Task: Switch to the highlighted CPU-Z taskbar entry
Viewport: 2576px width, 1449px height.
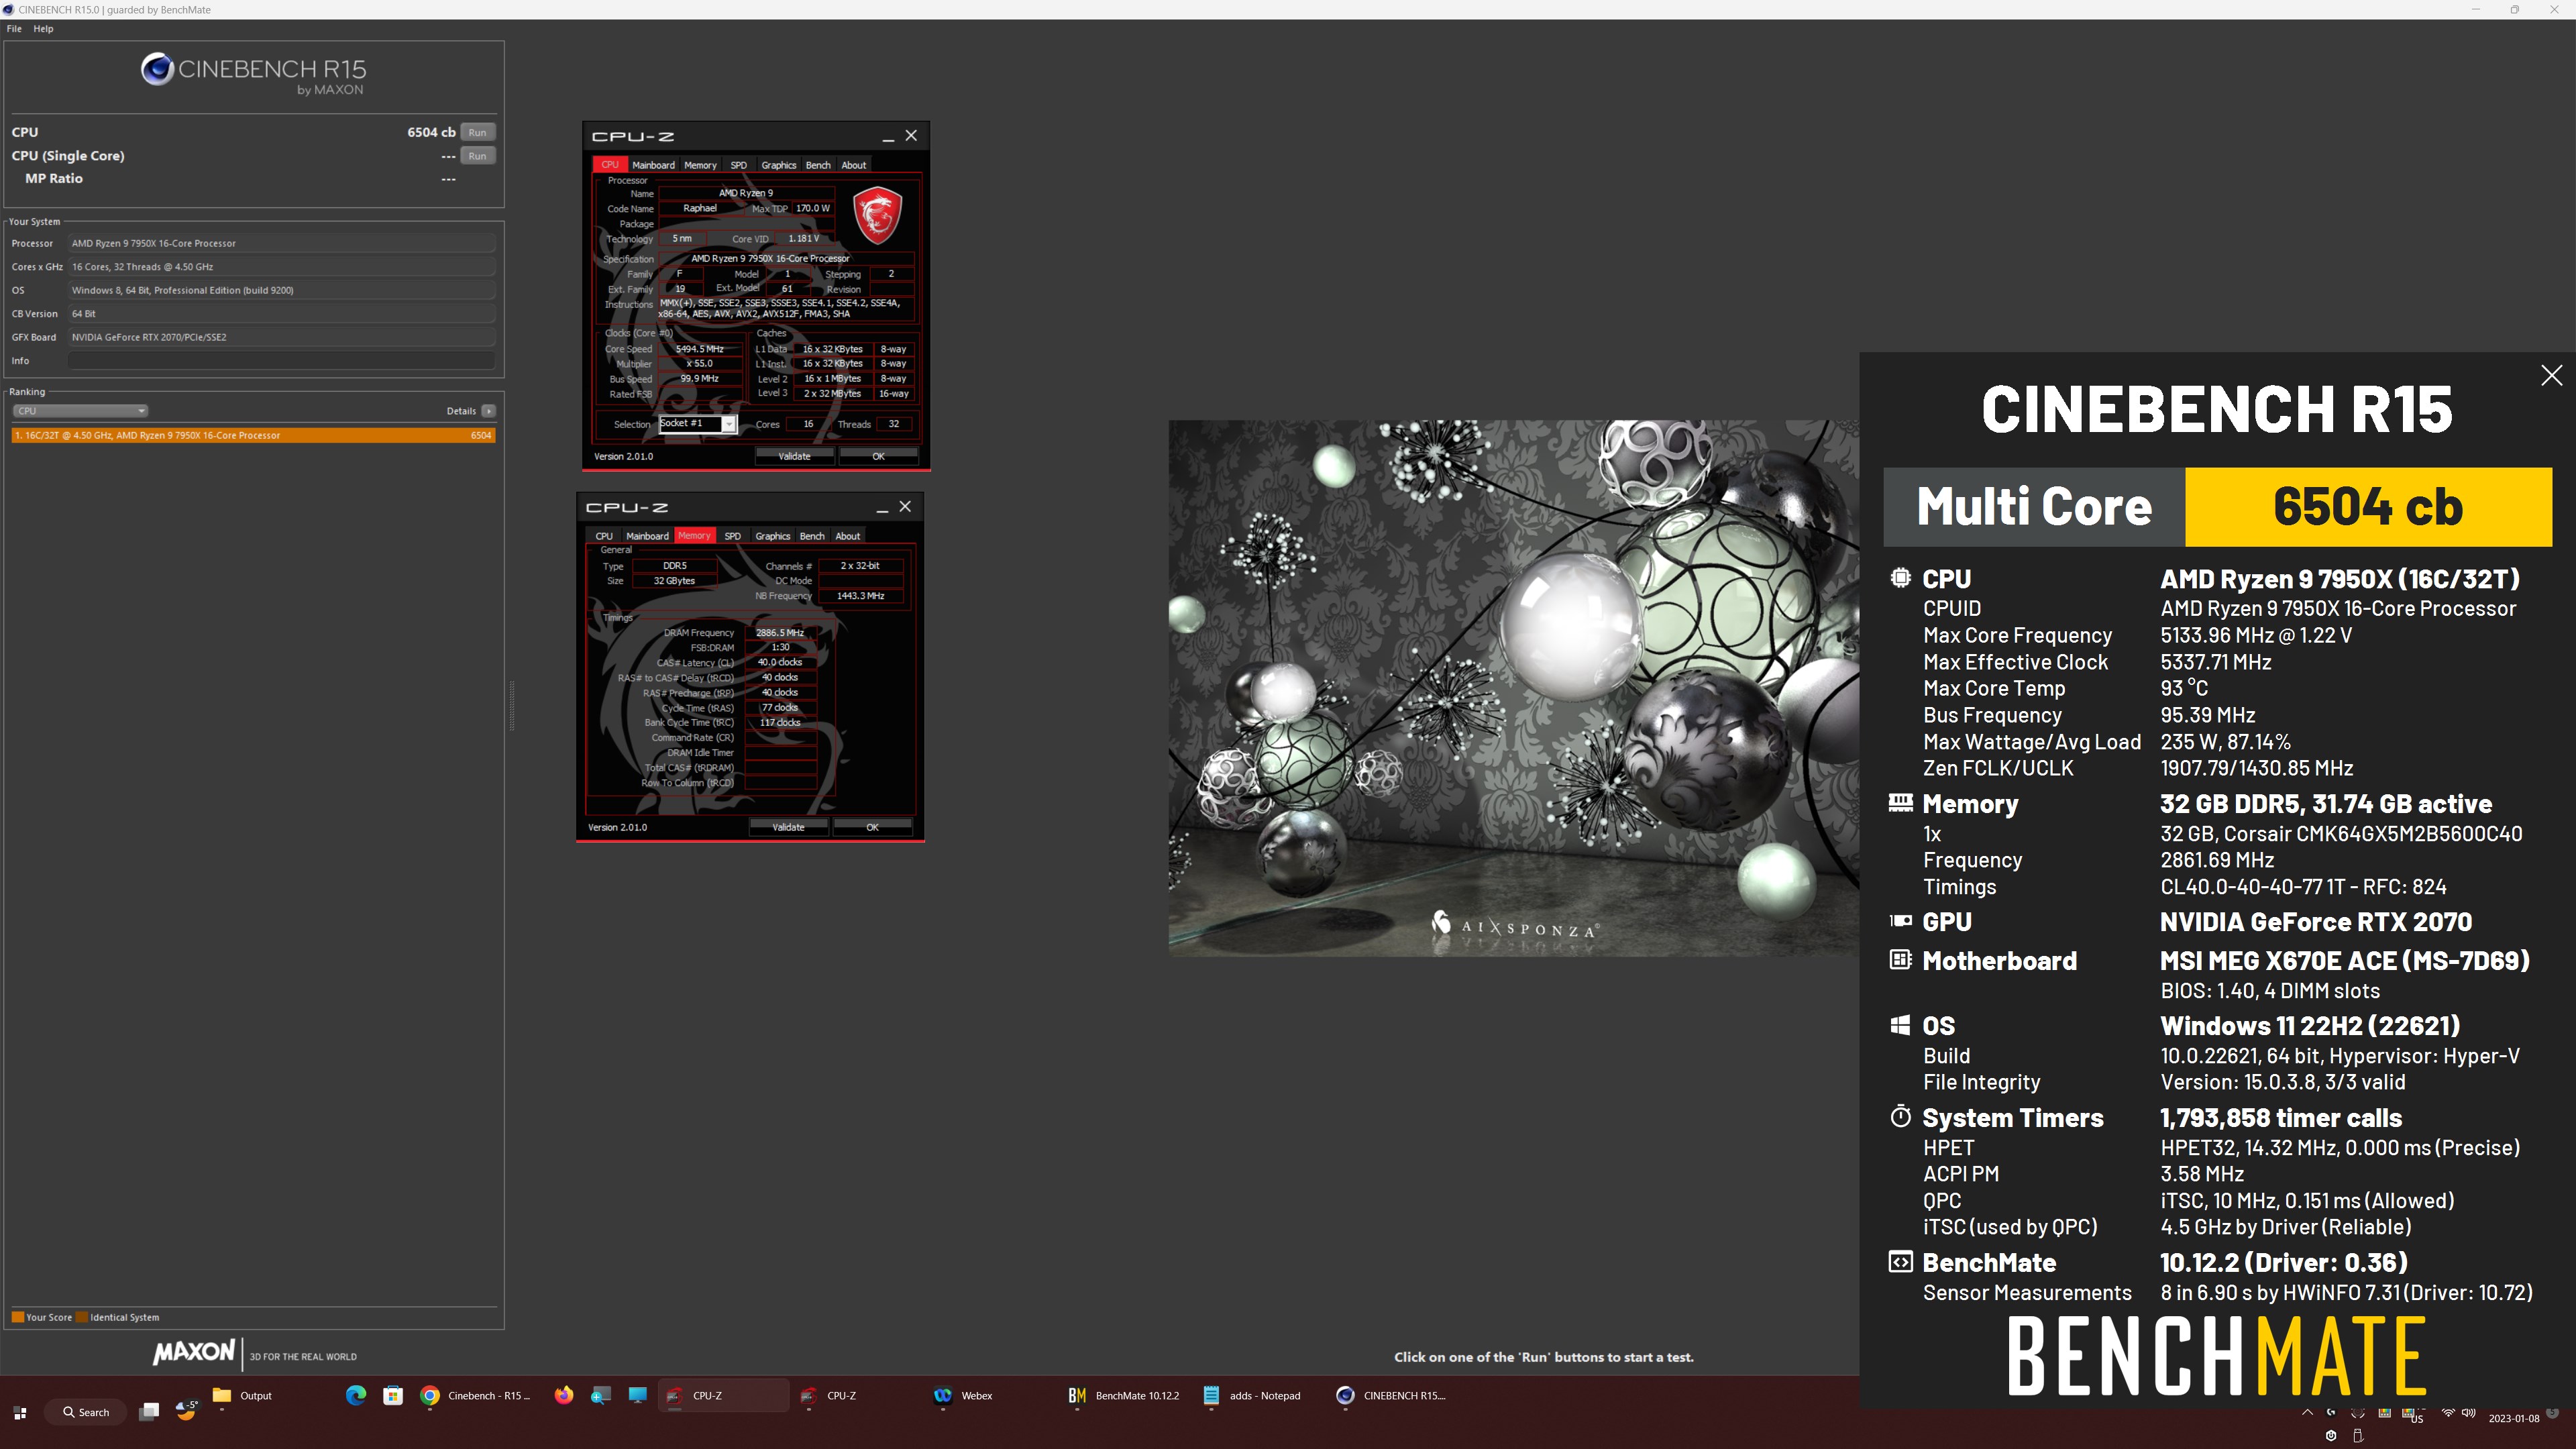Action: point(723,1396)
